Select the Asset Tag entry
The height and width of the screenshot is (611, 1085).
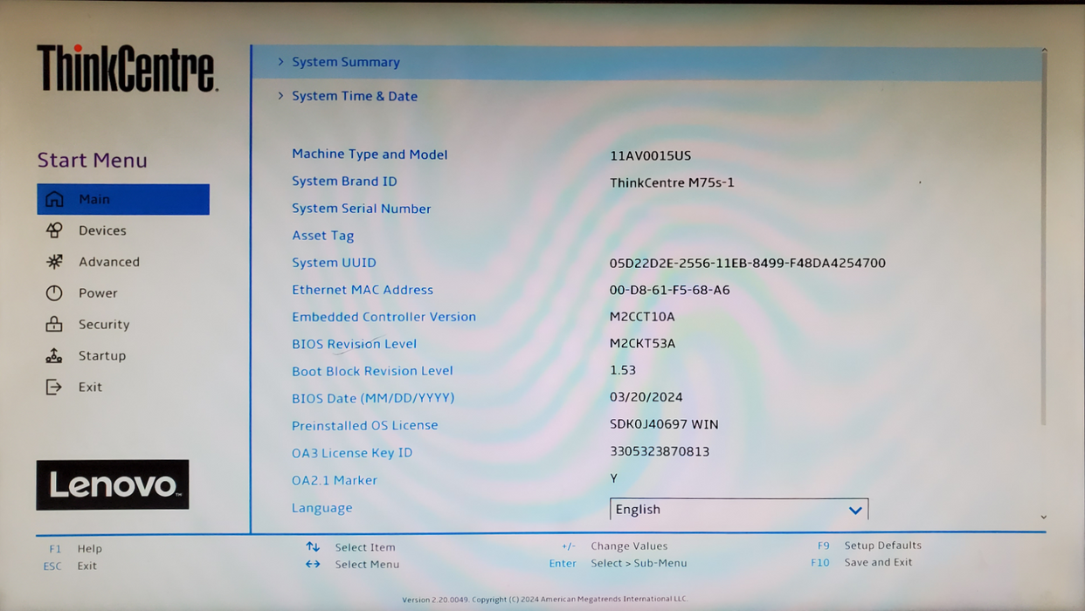[x=323, y=236]
